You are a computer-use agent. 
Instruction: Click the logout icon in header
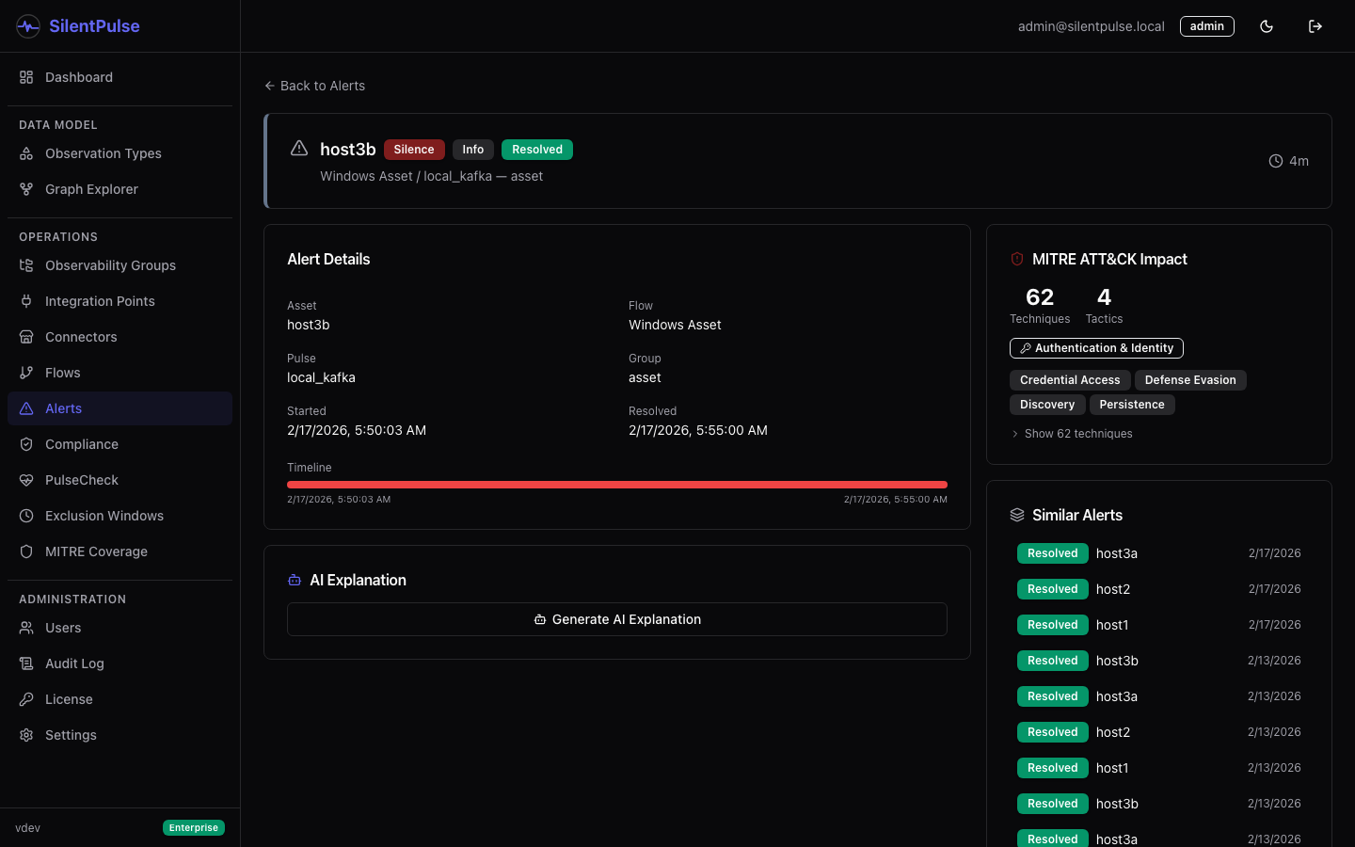point(1315,26)
